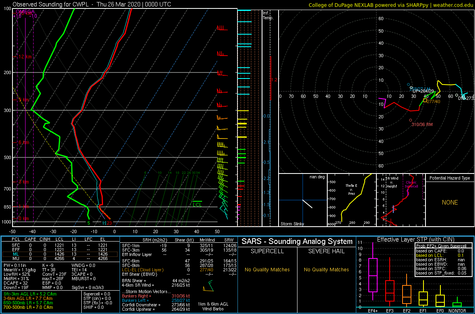Select the highlighted ML parcel row

click(60, 254)
